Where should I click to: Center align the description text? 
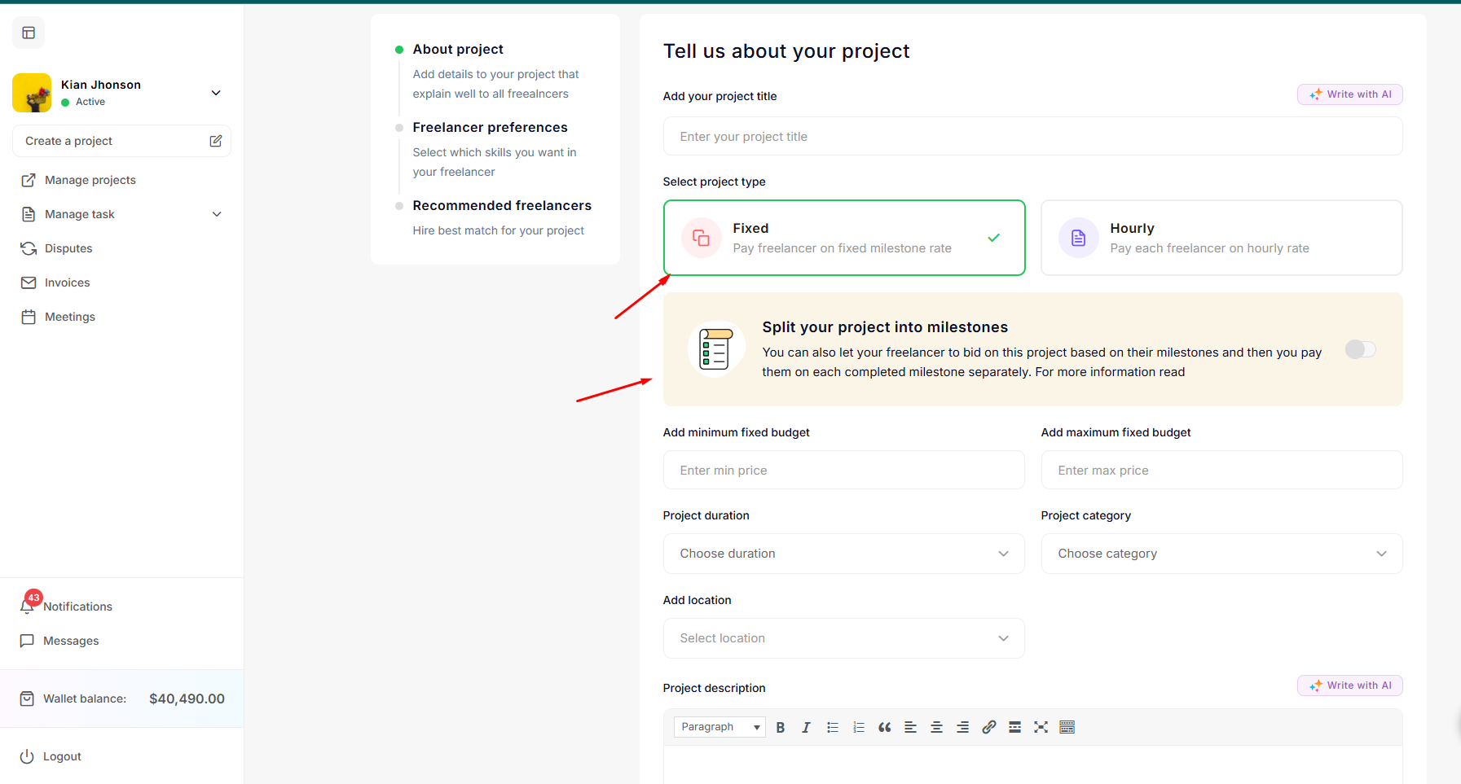(x=936, y=728)
